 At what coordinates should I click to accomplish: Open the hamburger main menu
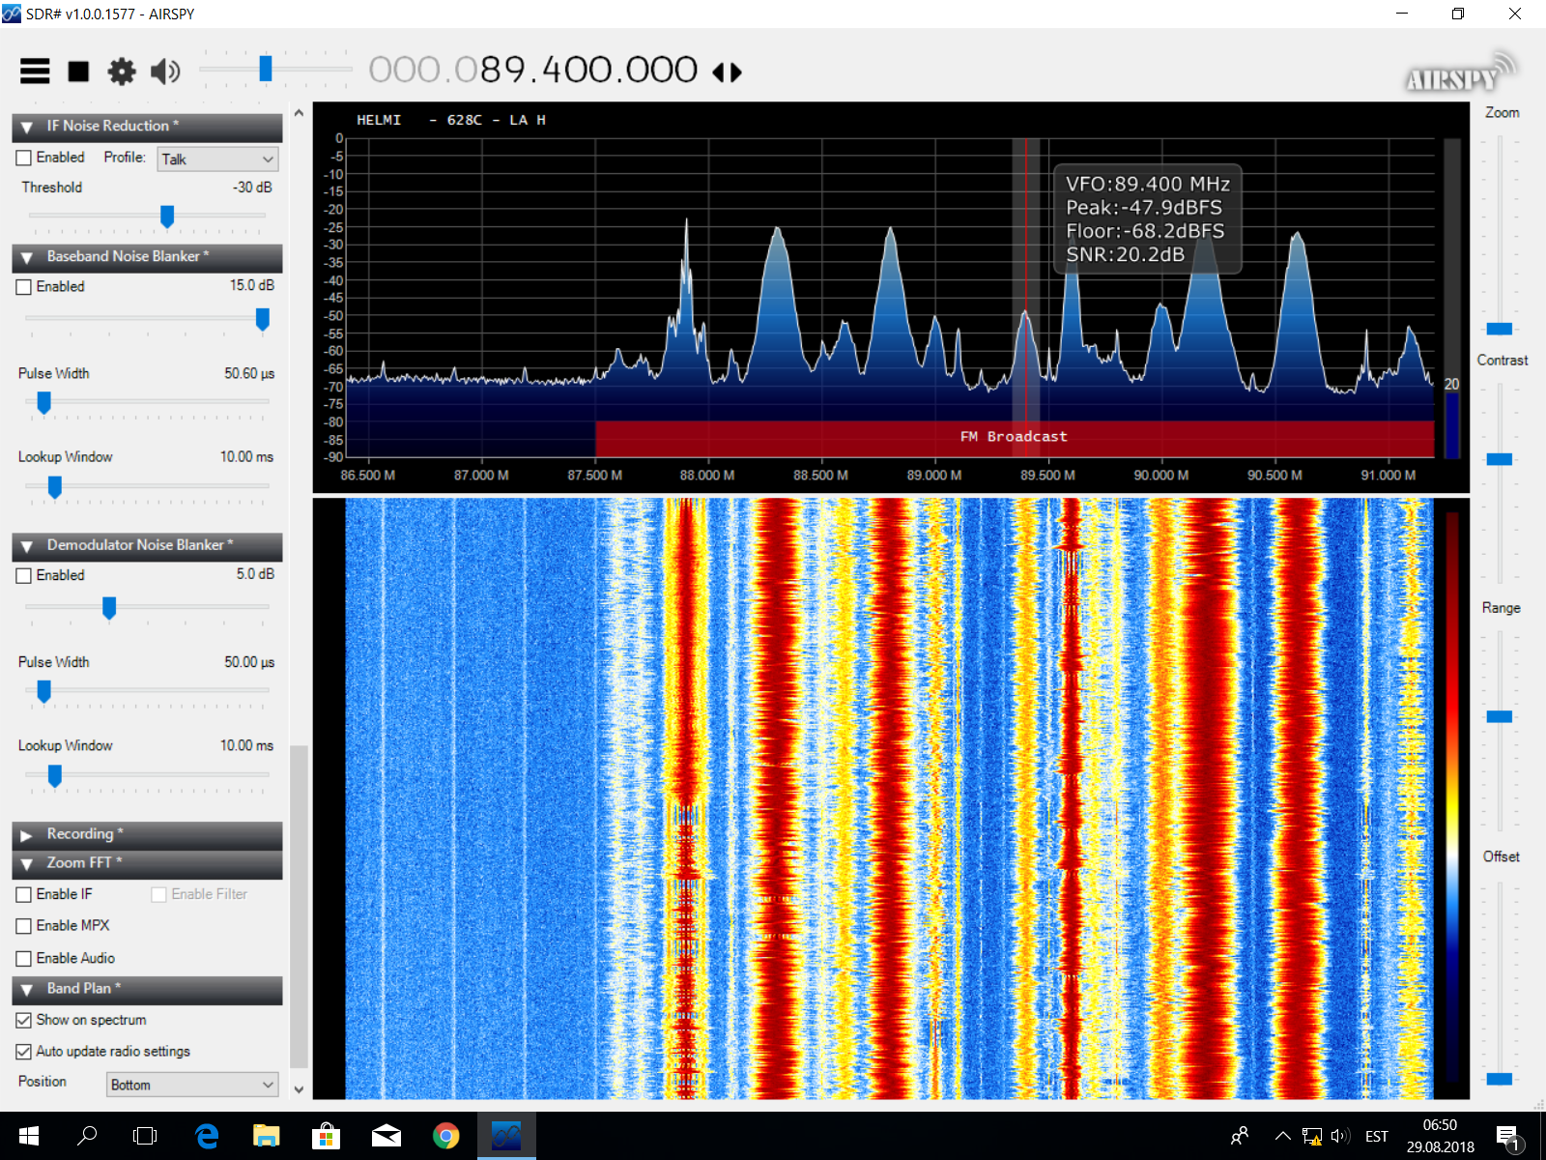click(x=35, y=72)
